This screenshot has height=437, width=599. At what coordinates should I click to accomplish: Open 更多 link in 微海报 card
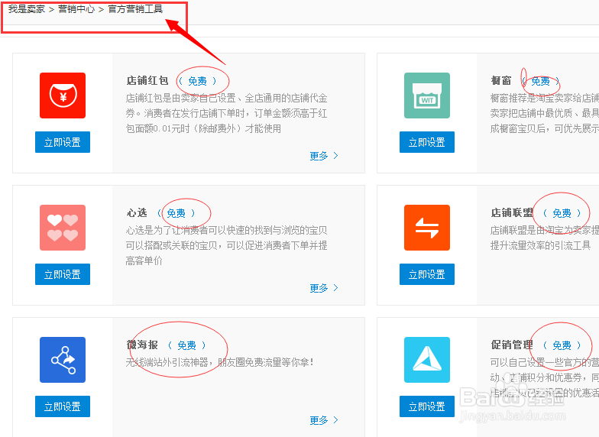point(324,420)
